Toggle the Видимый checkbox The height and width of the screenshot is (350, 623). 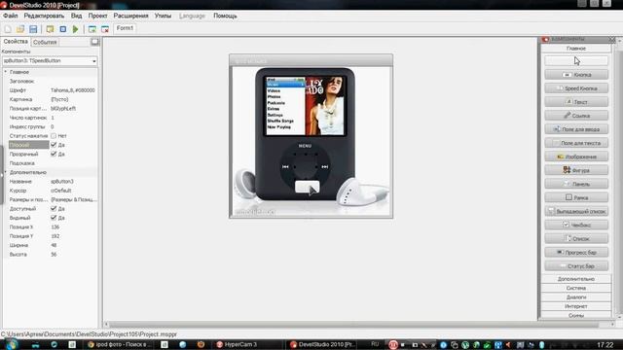tap(54, 218)
